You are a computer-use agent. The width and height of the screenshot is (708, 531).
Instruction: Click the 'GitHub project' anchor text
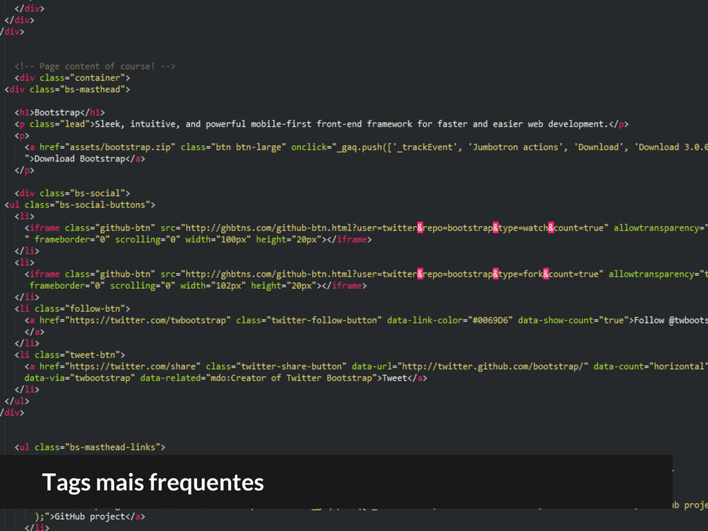[90, 516]
